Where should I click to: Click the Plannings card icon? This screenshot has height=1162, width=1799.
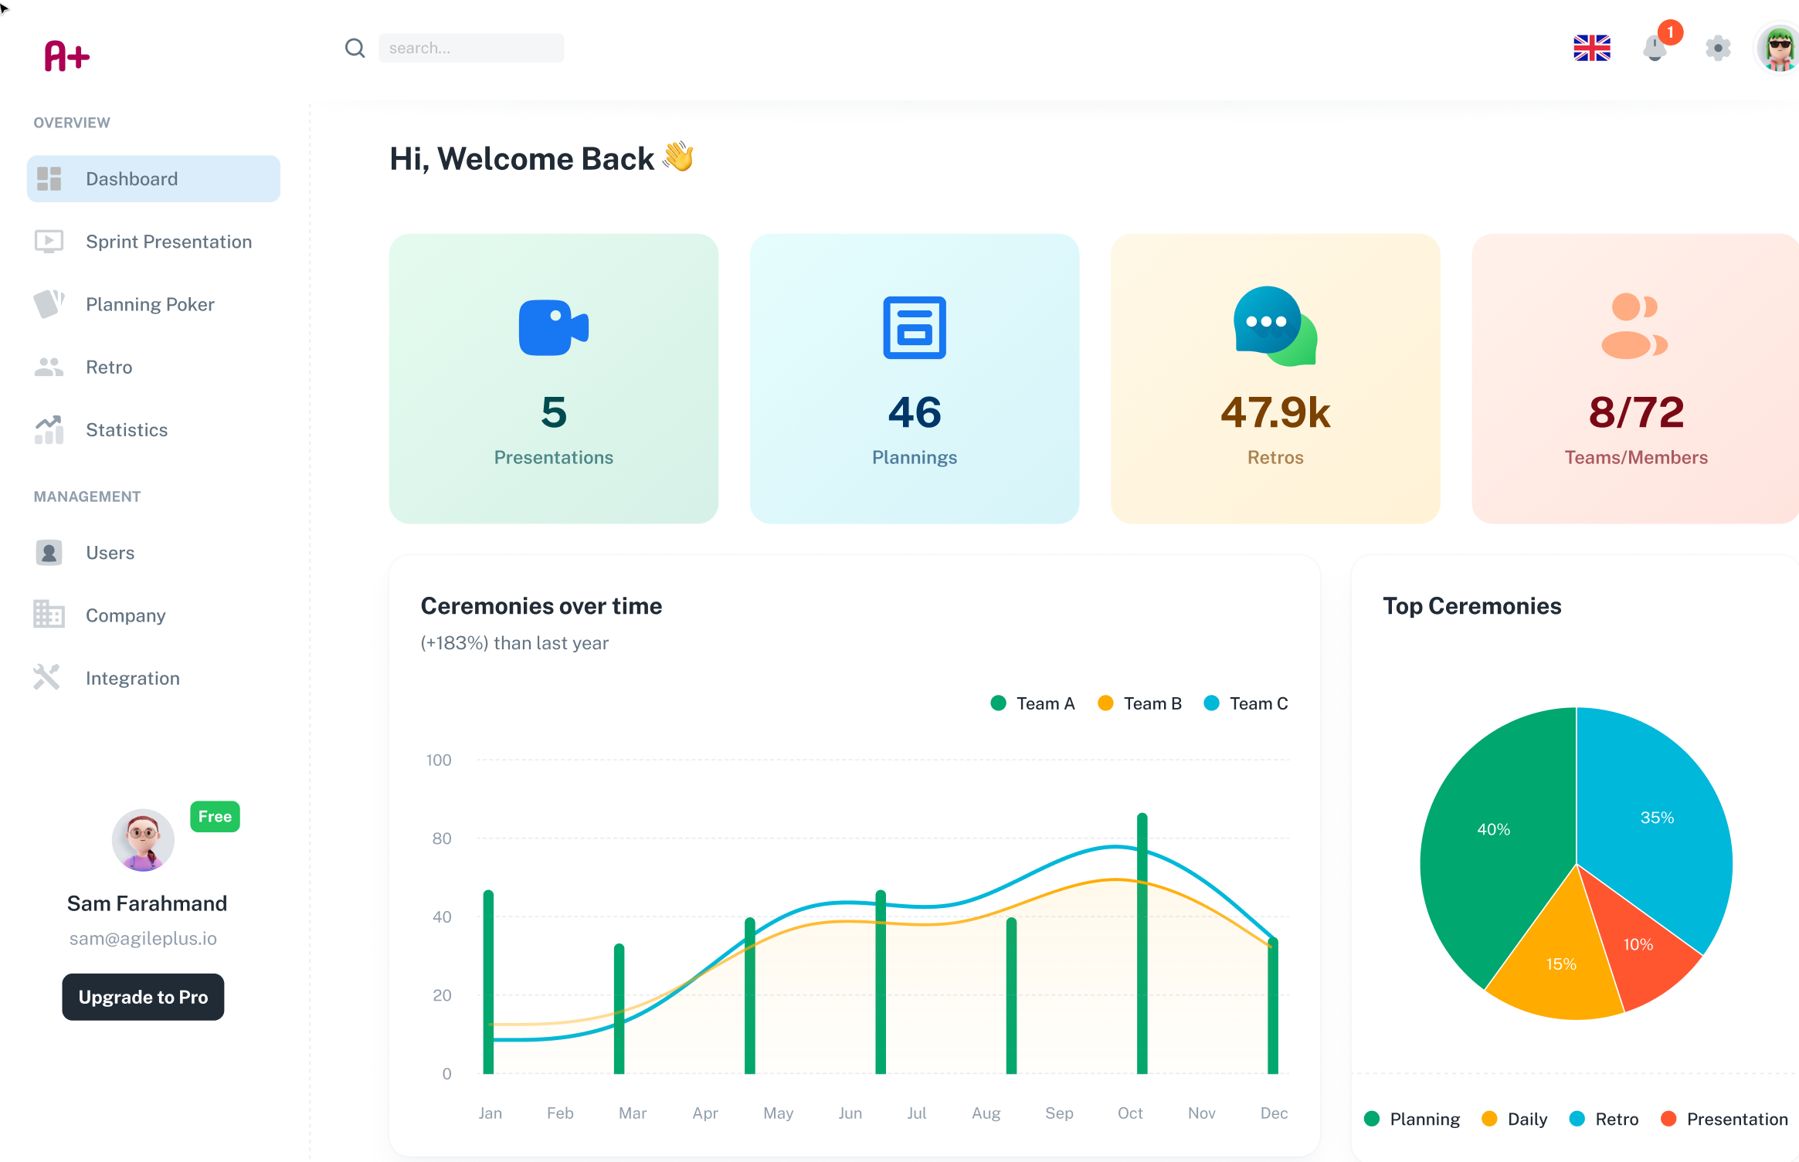(x=914, y=327)
